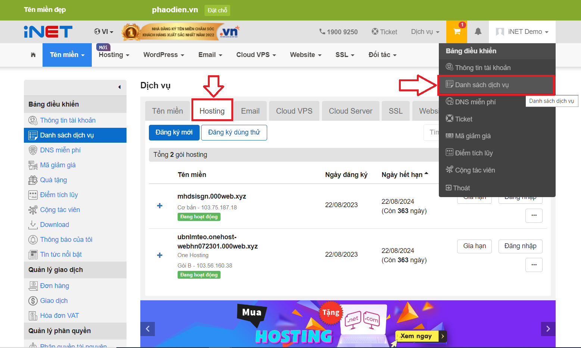Open the three-dot actions menu for mhdsisgn.000web.xyz
581x348 pixels.
[534, 215]
